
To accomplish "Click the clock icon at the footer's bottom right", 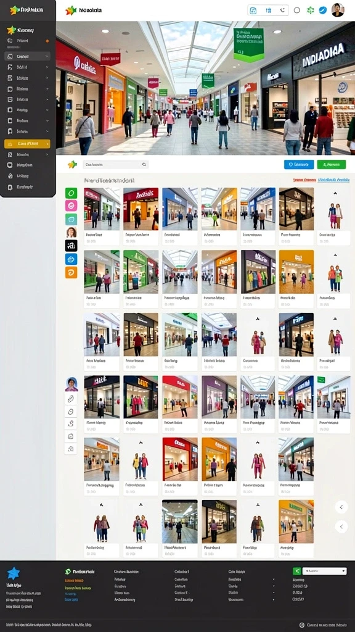I will point(302,625).
